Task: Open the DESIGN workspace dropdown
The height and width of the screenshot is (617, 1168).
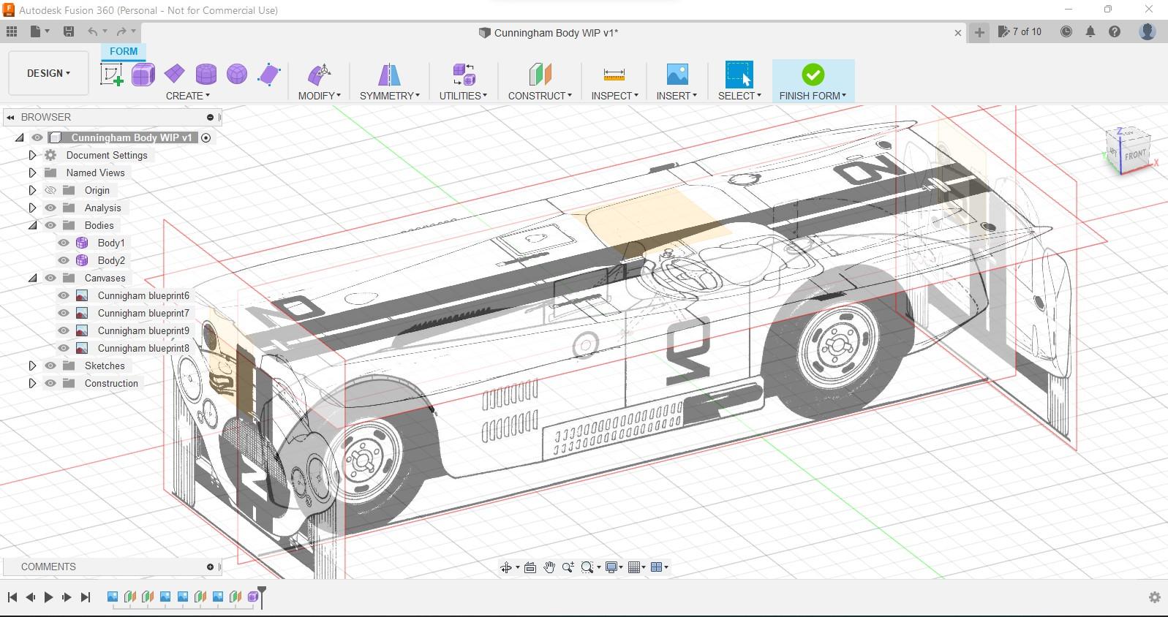Action: tap(48, 73)
